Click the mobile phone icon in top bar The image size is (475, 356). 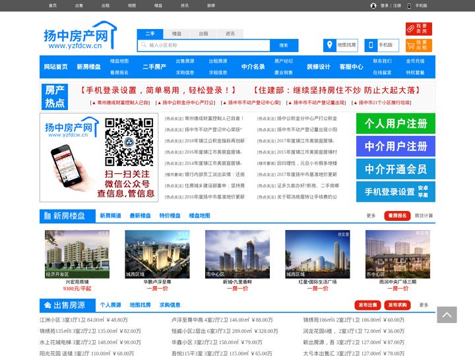pyautogui.click(x=409, y=6)
